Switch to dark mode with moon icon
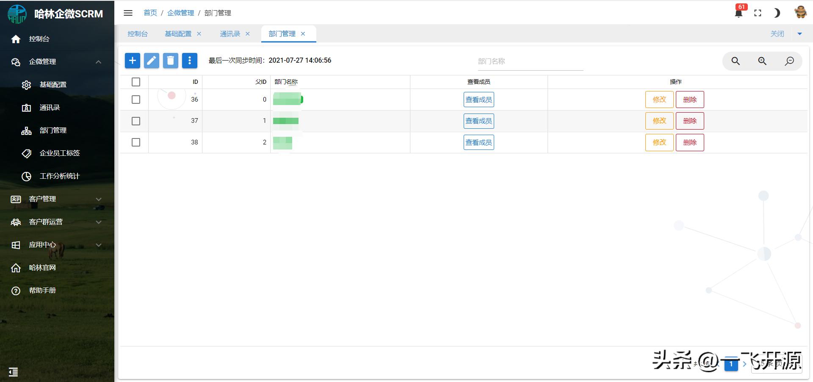Image resolution: width=813 pixels, height=382 pixels. (x=777, y=13)
